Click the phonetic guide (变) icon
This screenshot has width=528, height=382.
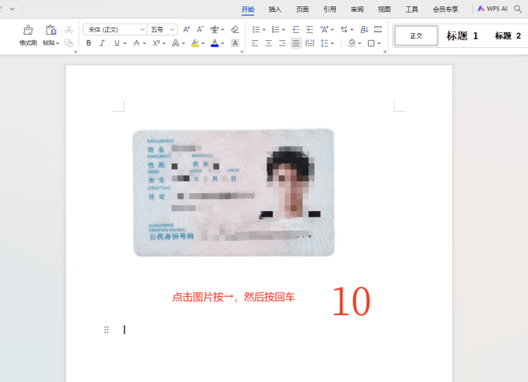pyautogui.click(x=214, y=30)
